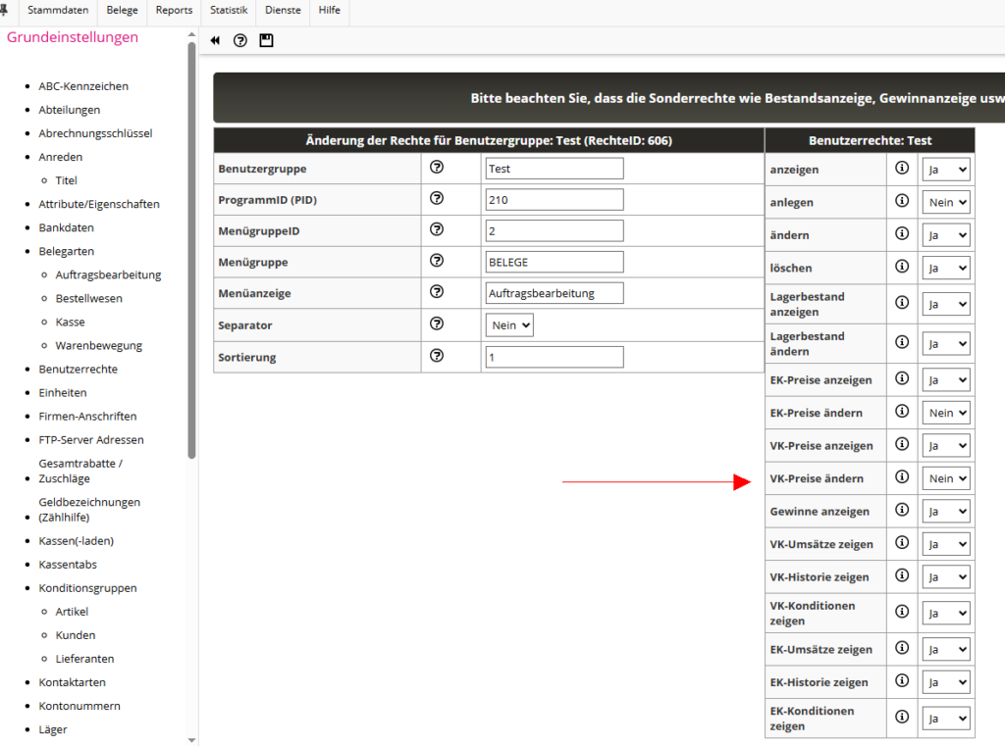This screenshot has height=746, width=1005.
Task: Open Konditionsgruppen in the sidebar
Action: (x=87, y=588)
